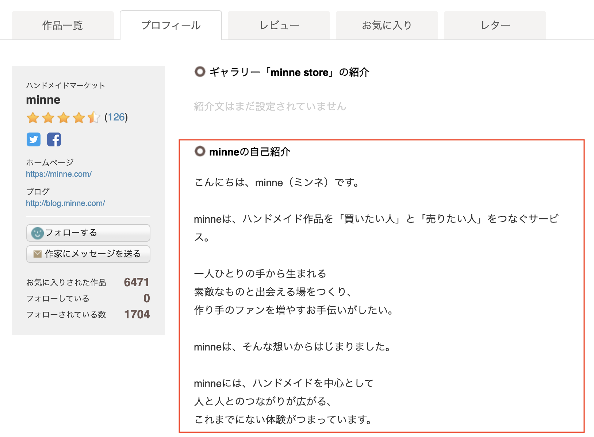Click the フォローしている label
Image resolution: width=594 pixels, height=437 pixels.
[x=58, y=298]
